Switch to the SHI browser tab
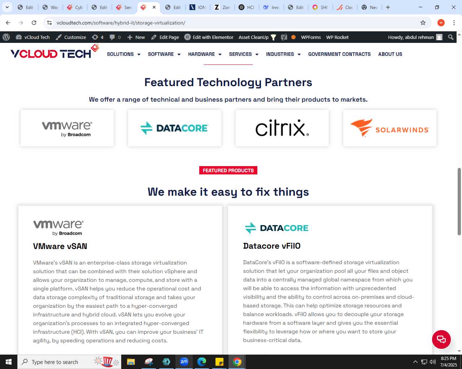This screenshot has width=462, height=369. (320, 7)
